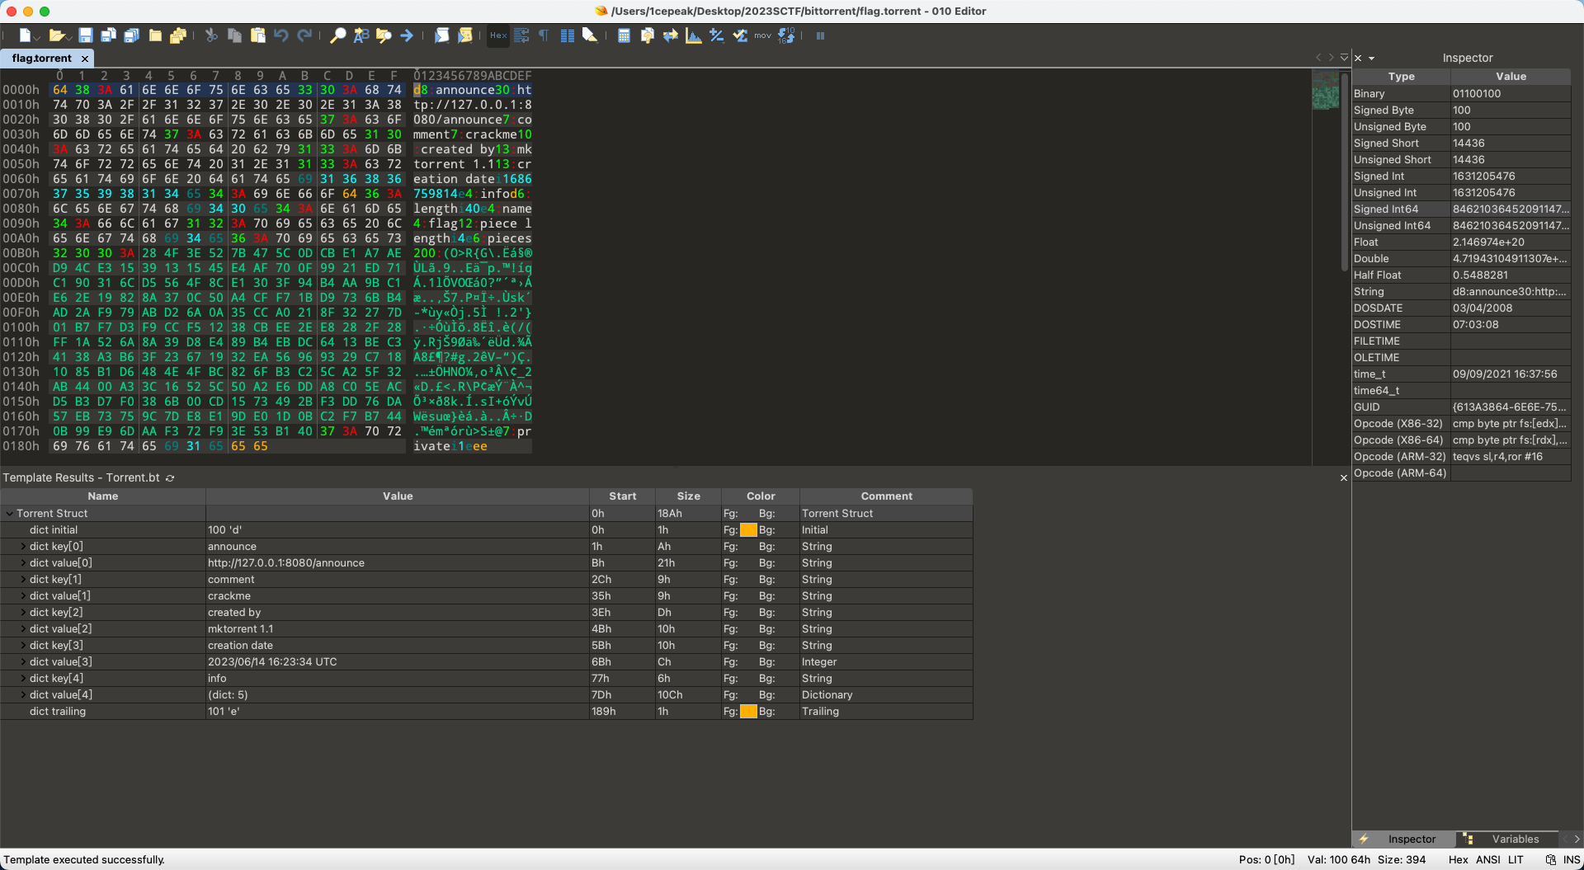Click the dict initial orange color swatch
The height and width of the screenshot is (870, 1584).
748,530
